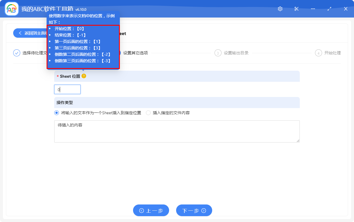Open settings via the gear icon
This screenshot has height=222, width=354.
coord(280,9)
